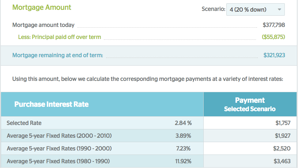Select Average 5-year Fixed Rates (1980 - 1990) row

149,161
